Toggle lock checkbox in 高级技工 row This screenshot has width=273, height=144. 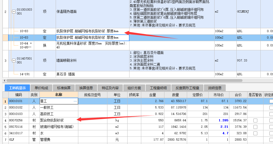(x=271, y=114)
